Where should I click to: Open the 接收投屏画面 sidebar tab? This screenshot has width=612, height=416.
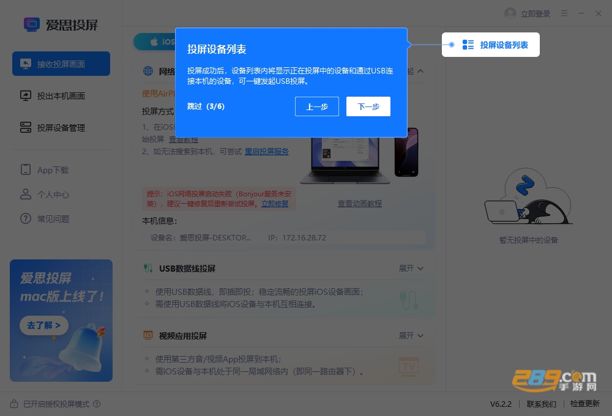coord(61,64)
